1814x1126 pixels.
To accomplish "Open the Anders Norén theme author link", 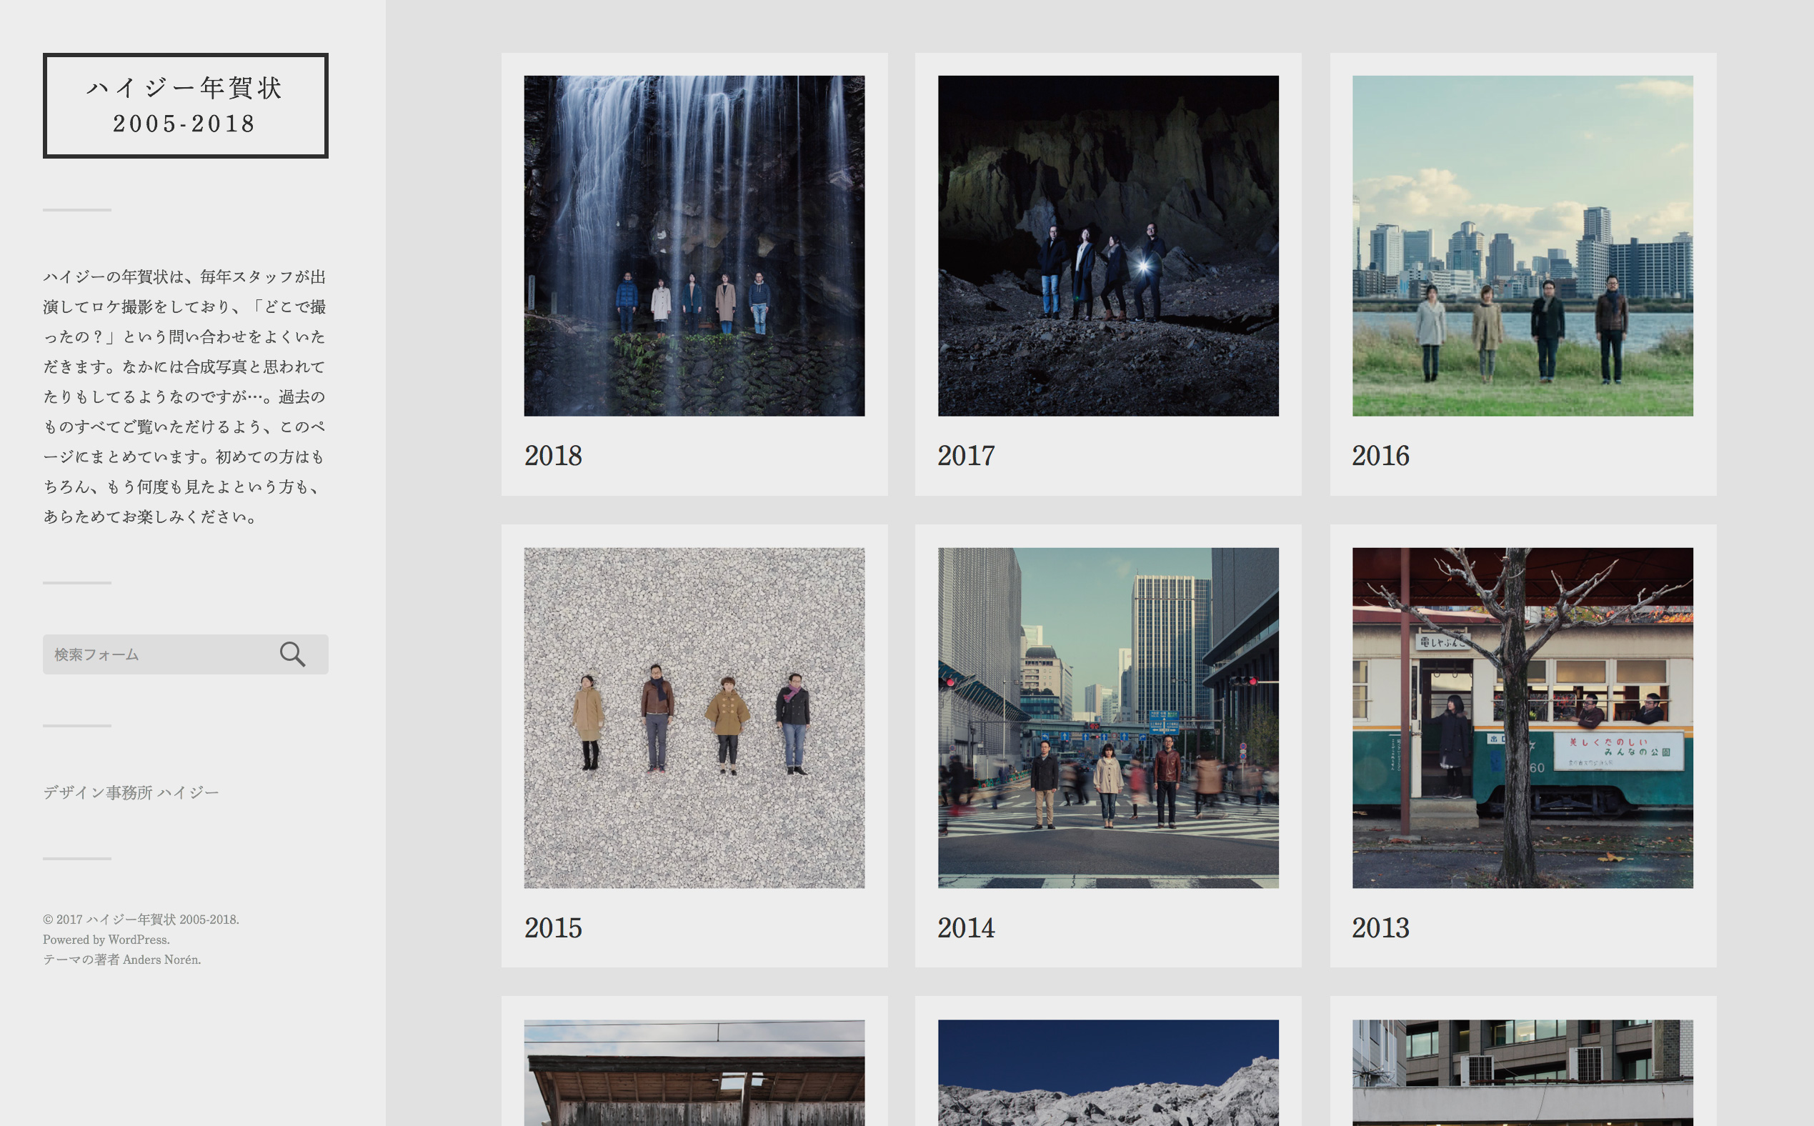I will click(x=161, y=960).
